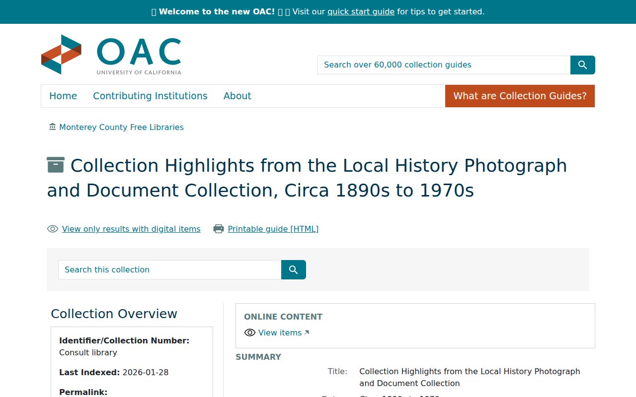This screenshot has height=397, width=636.
Task: Click the Consult library text
Action: (x=88, y=352)
